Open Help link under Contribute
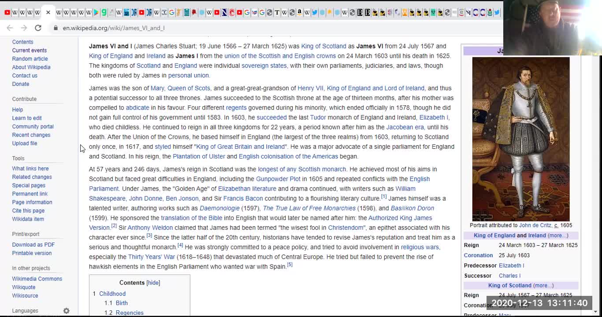The width and height of the screenshot is (602, 317). [17, 110]
